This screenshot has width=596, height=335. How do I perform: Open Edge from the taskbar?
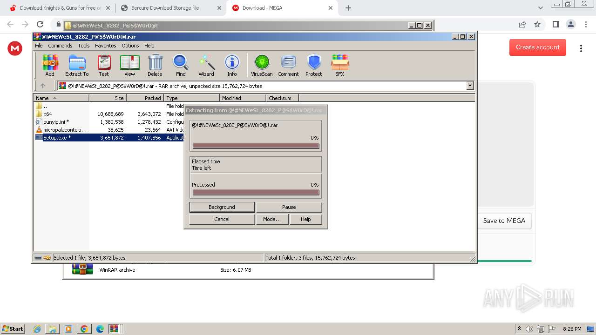(x=100, y=329)
